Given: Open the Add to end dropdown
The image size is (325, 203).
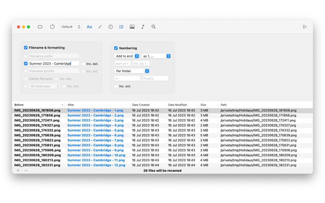Looking at the screenshot, I should [x=127, y=56].
